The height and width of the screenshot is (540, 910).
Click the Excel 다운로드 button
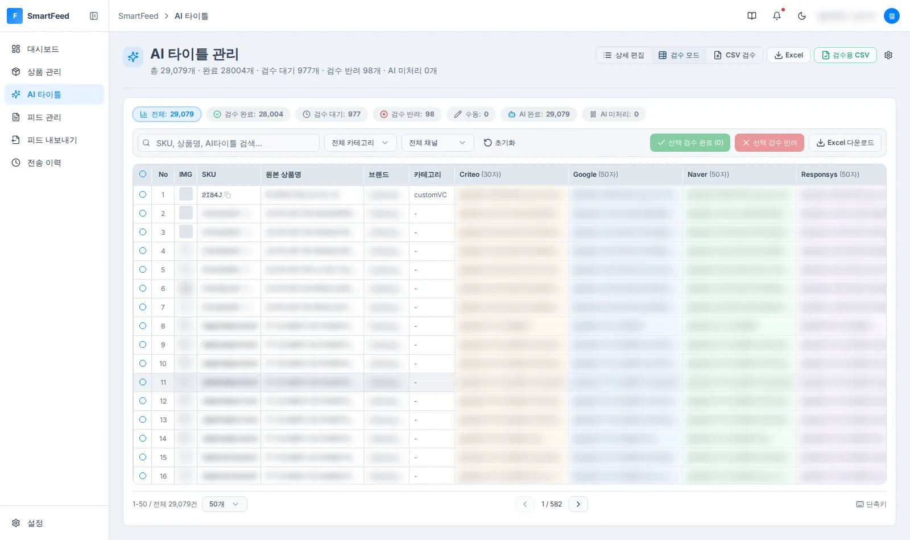pyautogui.click(x=845, y=143)
